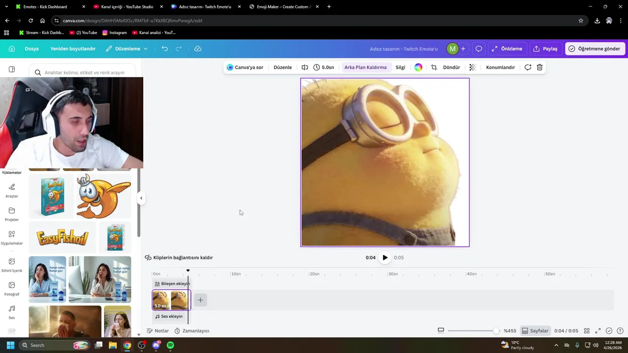Select the minion image on canvas
This screenshot has height=353, width=628.
[x=385, y=162]
